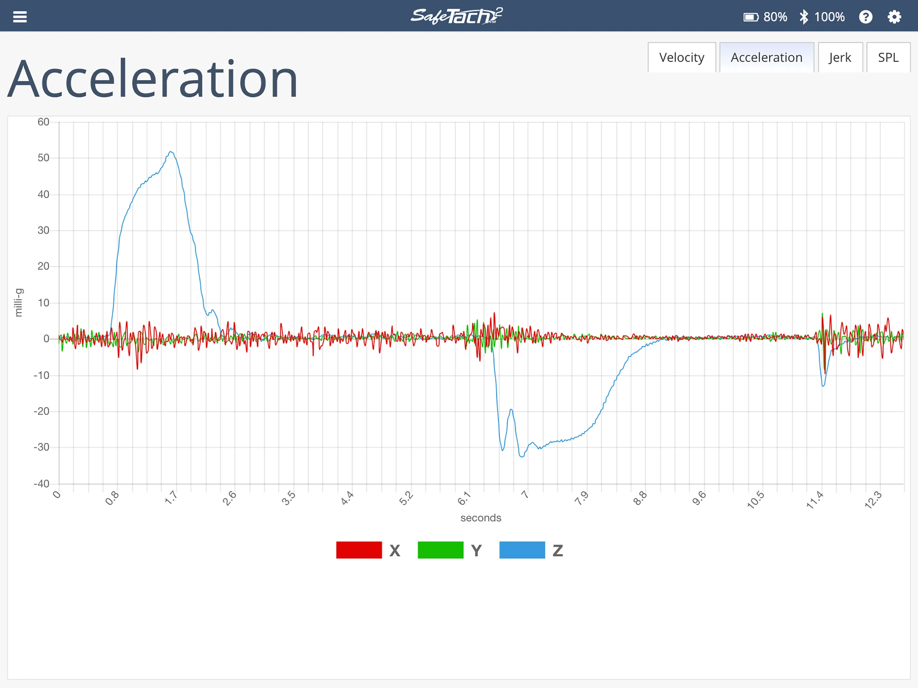The height and width of the screenshot is (688, 918).
Task: Switch to the Velocity tab
Action: pyautogui.click(x=680, y=56)
